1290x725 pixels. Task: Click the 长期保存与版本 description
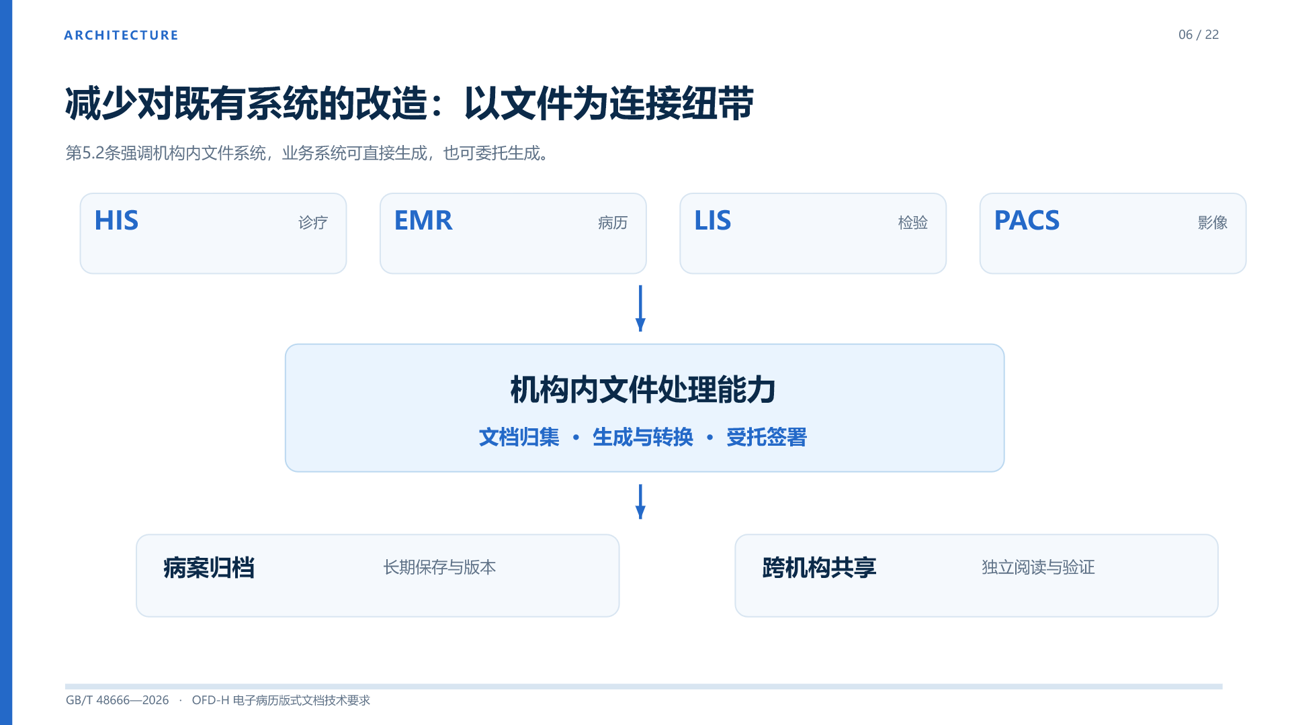coord(439,567)
